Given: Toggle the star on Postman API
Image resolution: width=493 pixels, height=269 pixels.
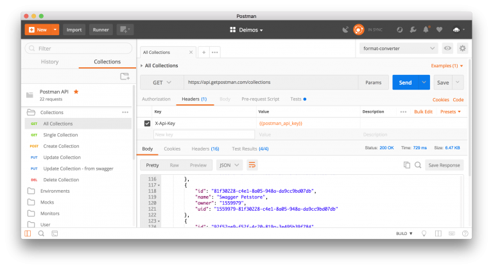Looking at the screenshot, I should (x=76, y=92).
